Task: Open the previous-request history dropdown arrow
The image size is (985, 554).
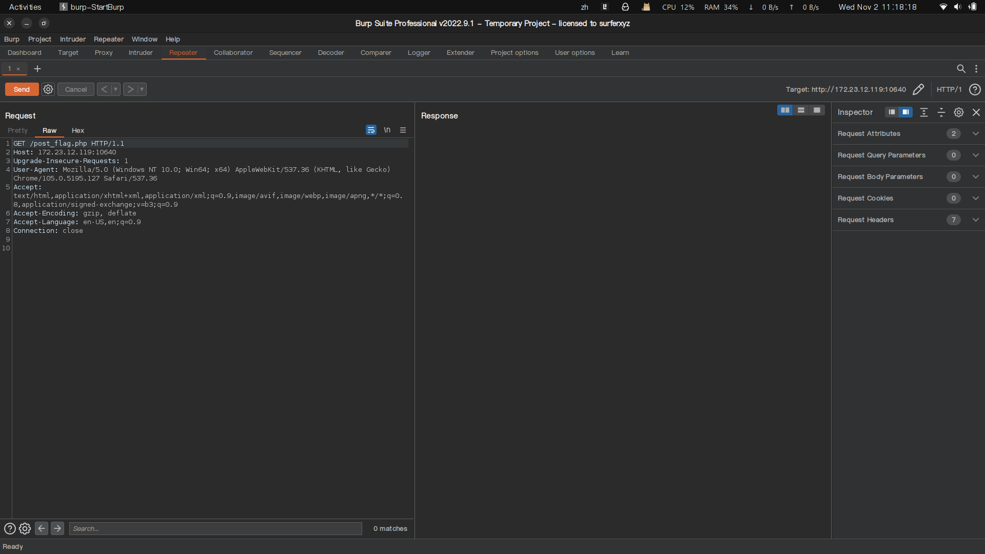Action: 115,89
